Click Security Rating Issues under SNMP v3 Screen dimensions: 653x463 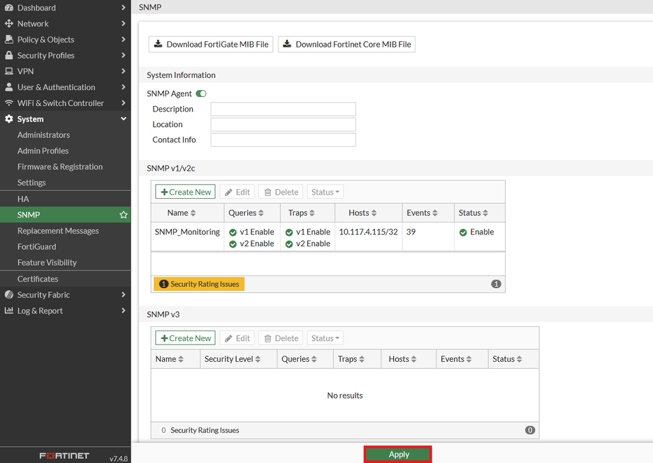(x=200, y=430)
